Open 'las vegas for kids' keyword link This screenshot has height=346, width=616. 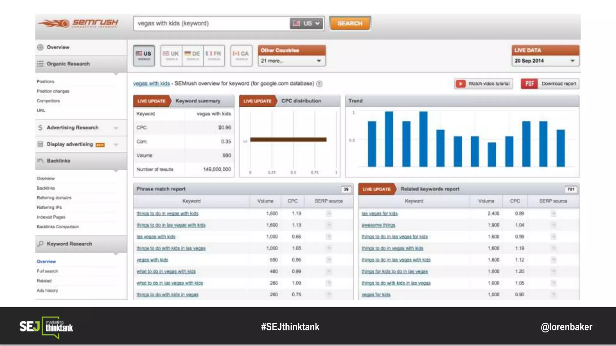[x=379, y=214]
